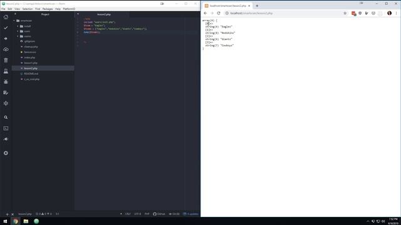Open lesson1.php in project tree
The image size is (401, 225).
[x=31, y=63]
